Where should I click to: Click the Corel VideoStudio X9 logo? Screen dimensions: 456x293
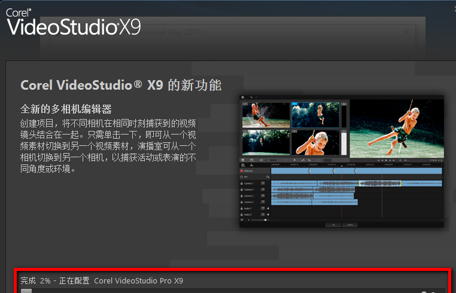click(72, 22)
